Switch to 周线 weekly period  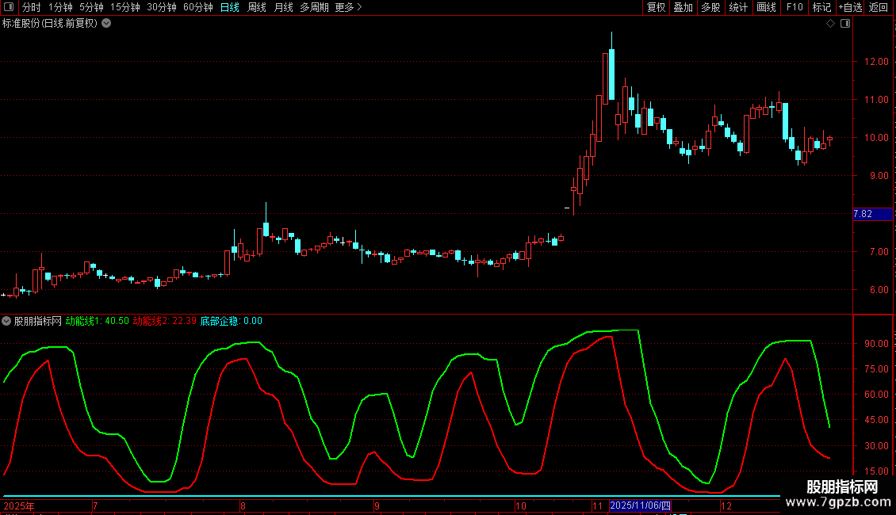[x=257, y=7]
